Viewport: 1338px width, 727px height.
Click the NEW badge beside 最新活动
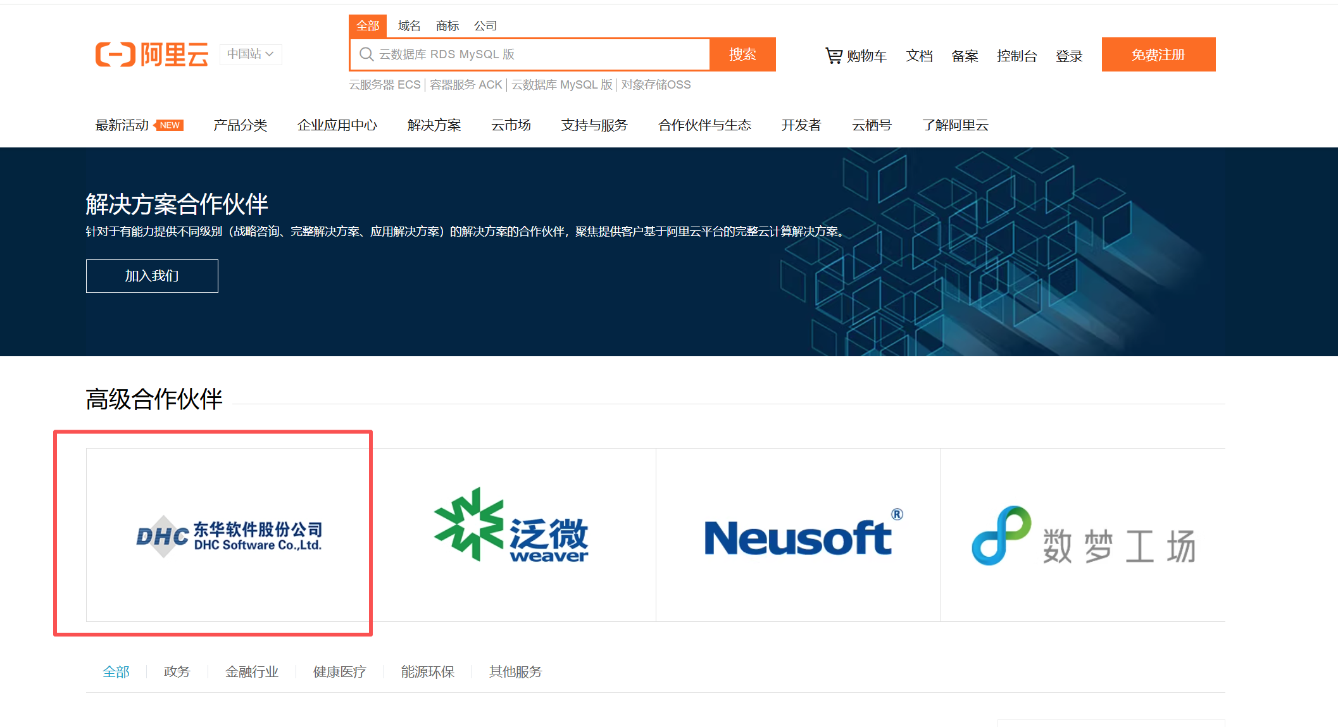168,125
